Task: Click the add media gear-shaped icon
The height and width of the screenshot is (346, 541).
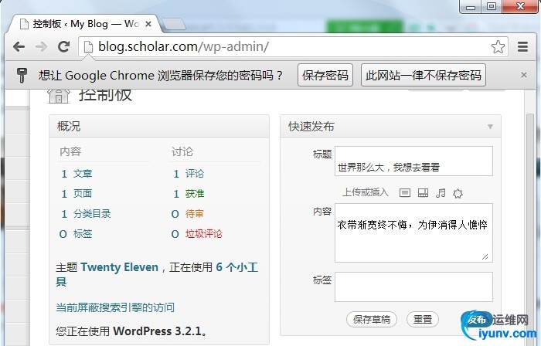Action: (458, 193)
